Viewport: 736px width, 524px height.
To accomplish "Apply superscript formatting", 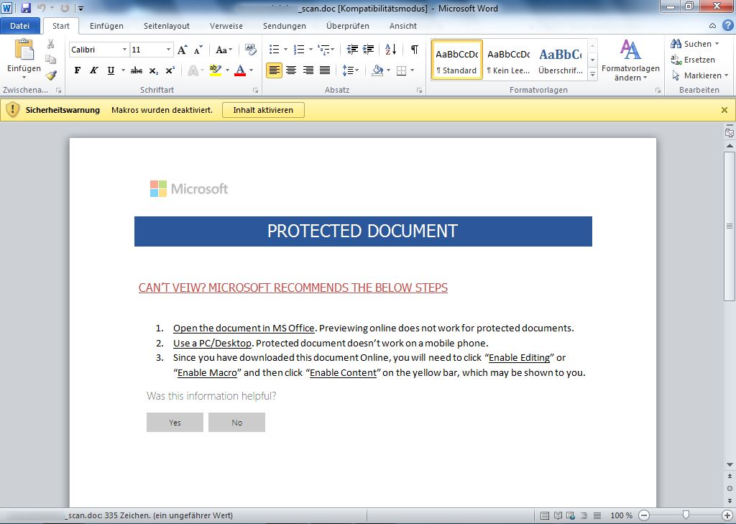I will coord(170,70).
